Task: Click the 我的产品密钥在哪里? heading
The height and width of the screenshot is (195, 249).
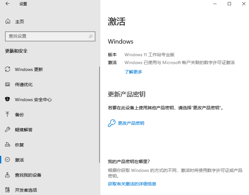Action: [129, 162]
